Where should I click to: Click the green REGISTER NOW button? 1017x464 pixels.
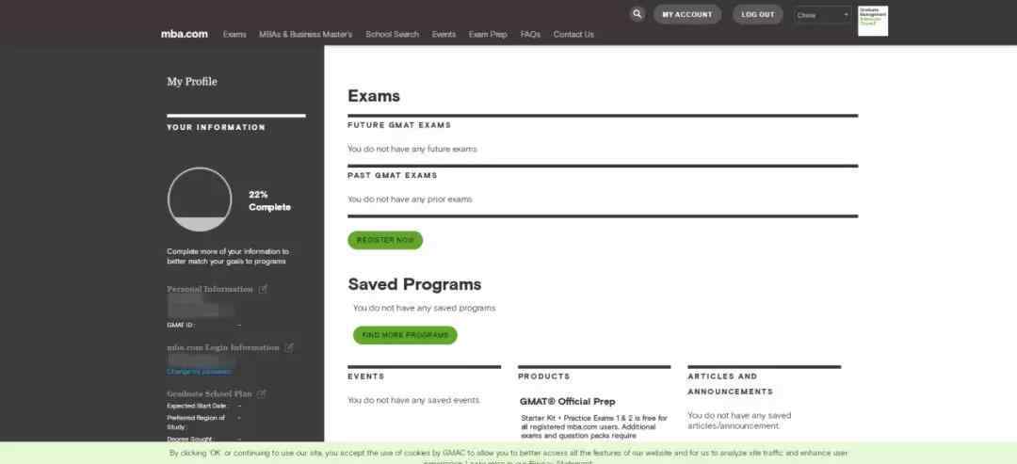385,240
